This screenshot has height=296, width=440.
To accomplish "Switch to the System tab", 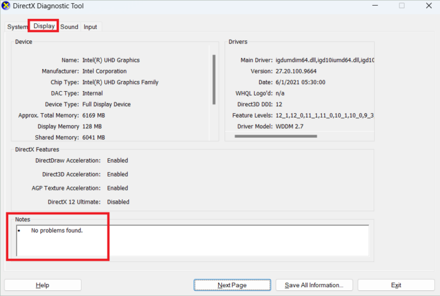I will click(17, 27).
